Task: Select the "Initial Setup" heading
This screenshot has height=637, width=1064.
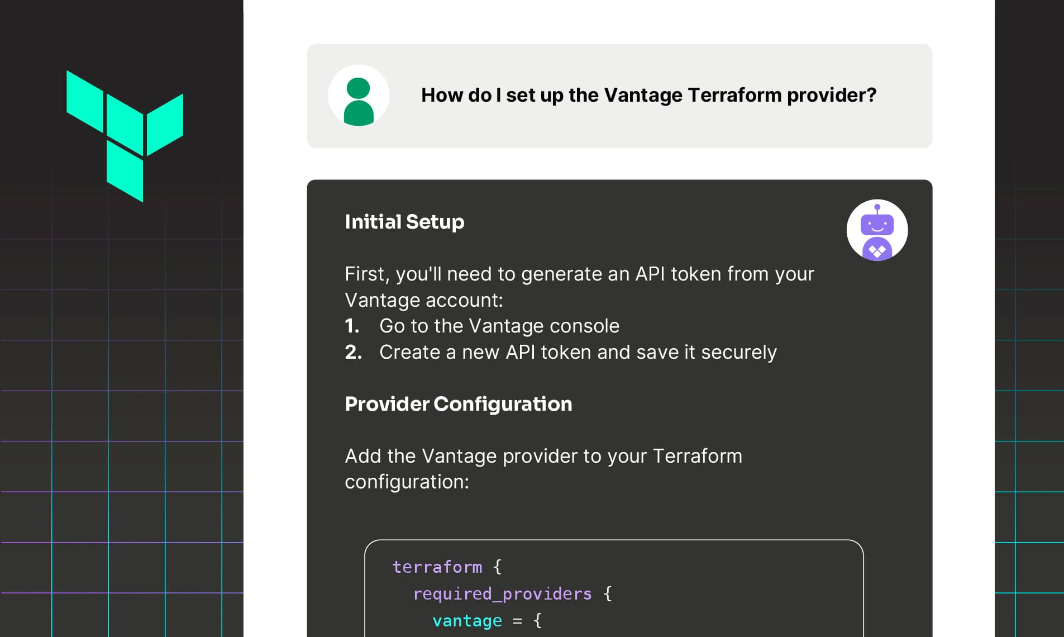Action: coord(404,222)
